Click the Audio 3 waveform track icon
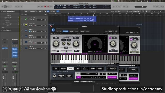This screenshot has height=93, width=165. 26,36
